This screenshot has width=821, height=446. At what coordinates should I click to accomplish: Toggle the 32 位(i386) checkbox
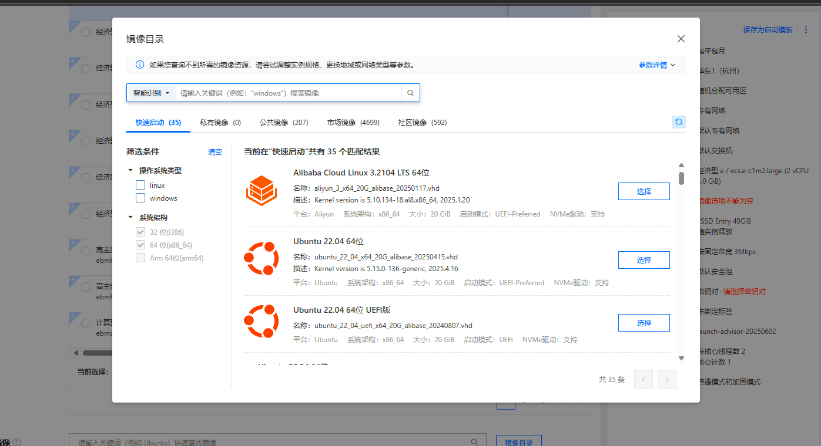(140, 232)
